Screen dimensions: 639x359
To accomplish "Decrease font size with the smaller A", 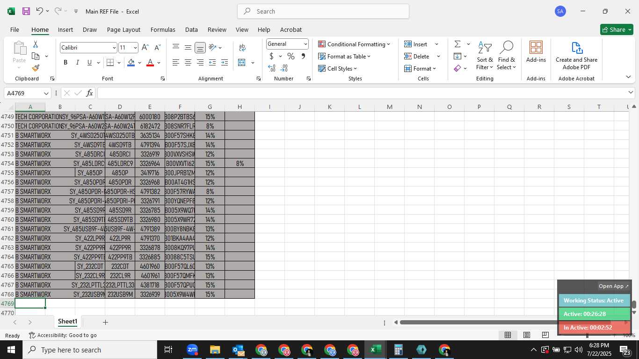I will click(x=157, y=48).
